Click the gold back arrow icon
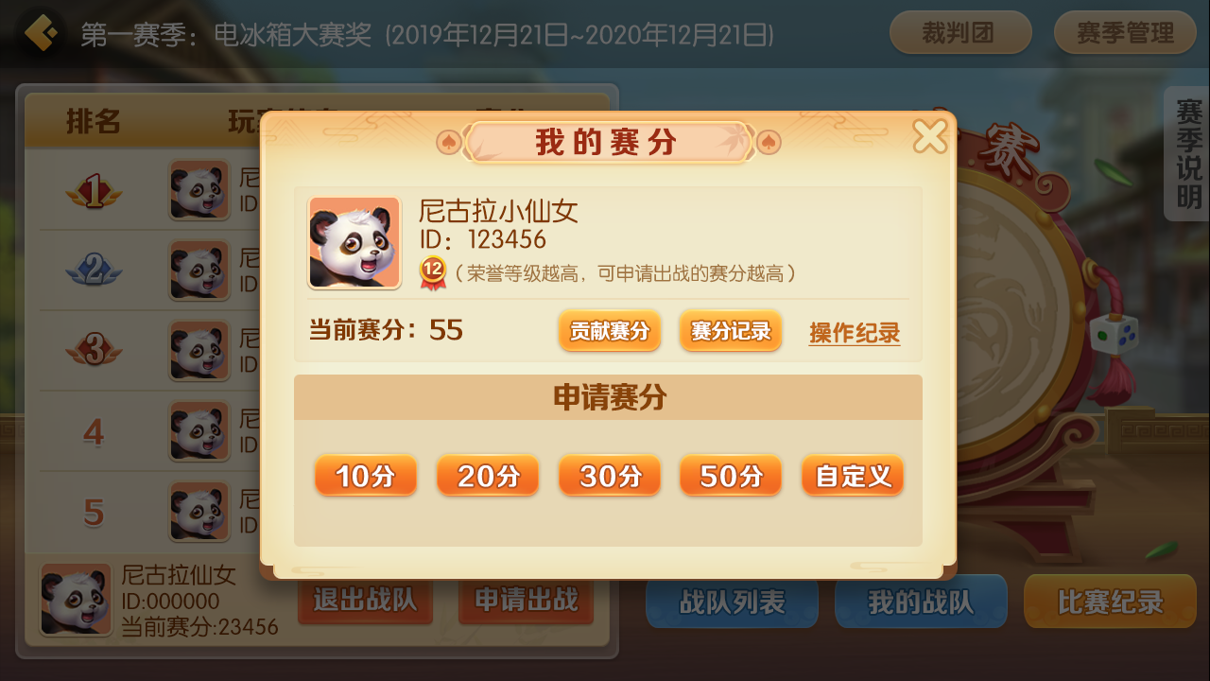The image size is (1210, 681). coord(42,34)
